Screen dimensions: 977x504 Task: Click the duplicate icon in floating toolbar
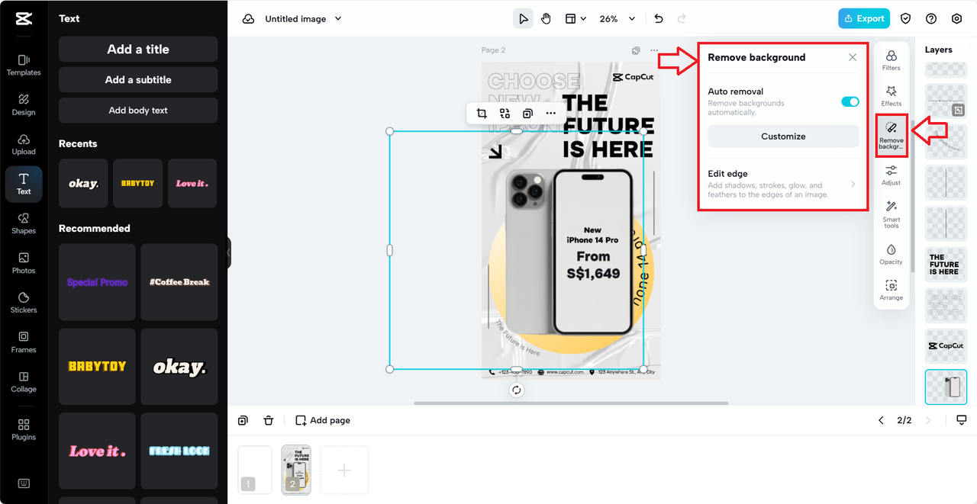pyautogui.click(x=527, y=113)
